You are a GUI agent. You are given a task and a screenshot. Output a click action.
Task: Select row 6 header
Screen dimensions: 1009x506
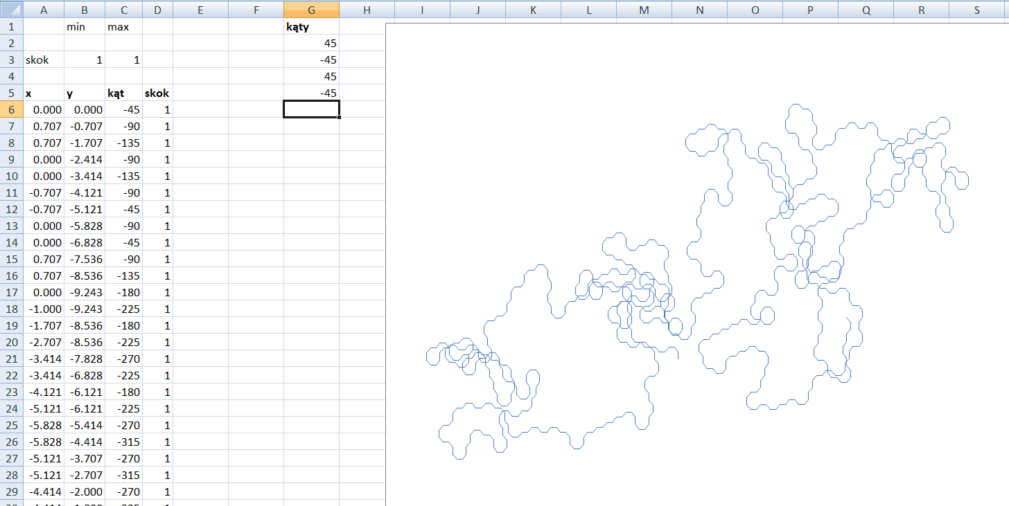[x=11, y=109]
